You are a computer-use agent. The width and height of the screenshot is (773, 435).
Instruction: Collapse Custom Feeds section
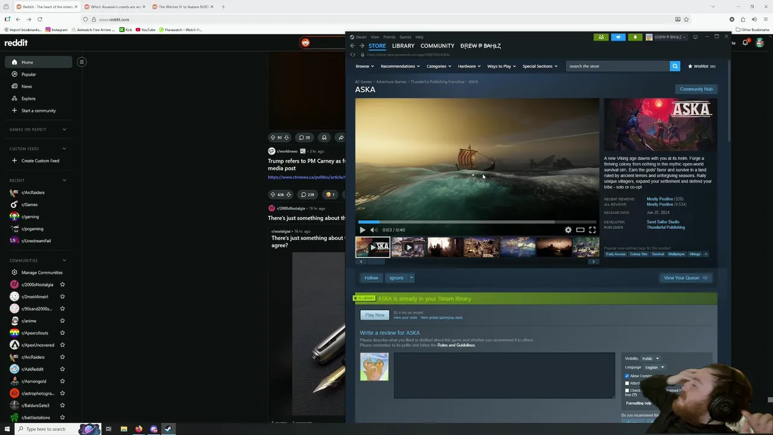pos(64,149)
